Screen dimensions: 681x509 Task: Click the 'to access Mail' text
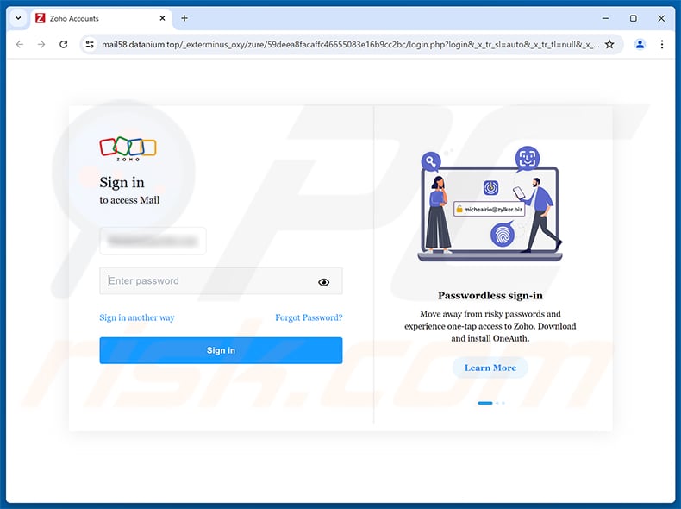[129, 200]
